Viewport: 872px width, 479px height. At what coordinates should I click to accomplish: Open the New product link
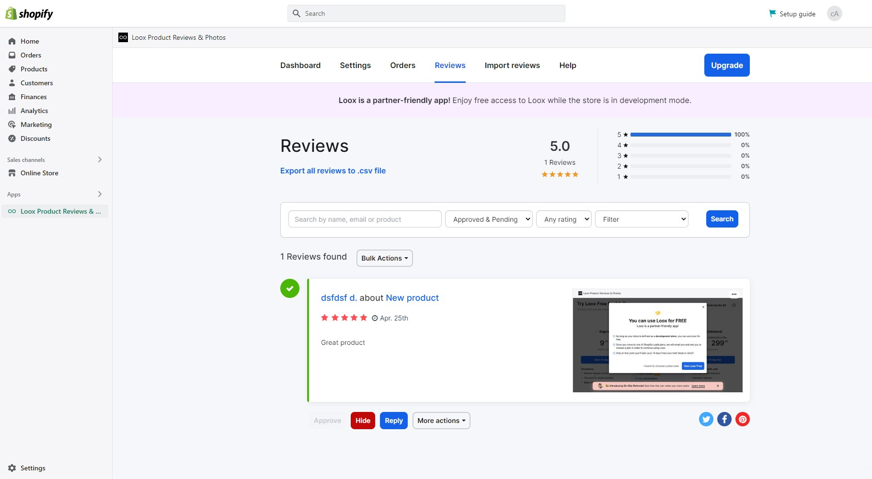point(412,298)
